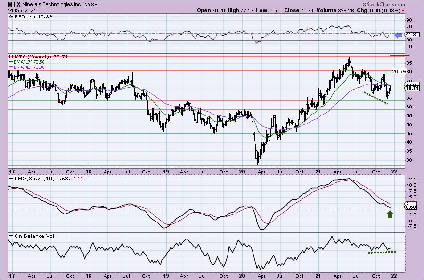Click the PMO(35,20,10) 0.68, 2.11 label
This screenshot has height=280, width=424.
point(49,179)
